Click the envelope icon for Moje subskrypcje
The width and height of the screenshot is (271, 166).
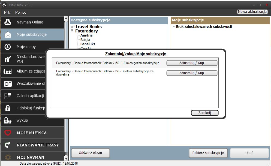pos(8,35)
